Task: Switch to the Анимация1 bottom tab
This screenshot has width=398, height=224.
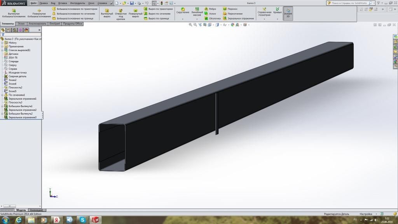Action: pyautogui.click(x=36, y=210)
